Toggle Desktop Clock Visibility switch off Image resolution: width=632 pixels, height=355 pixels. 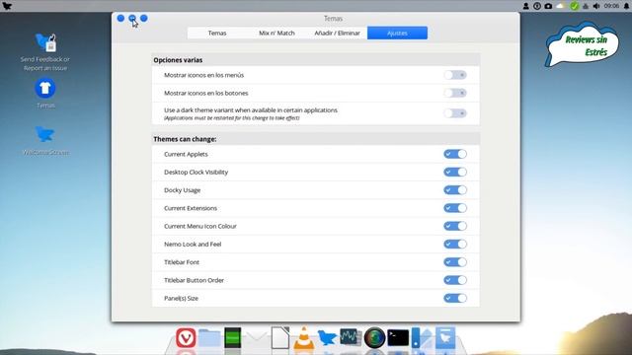coord(455,172)
